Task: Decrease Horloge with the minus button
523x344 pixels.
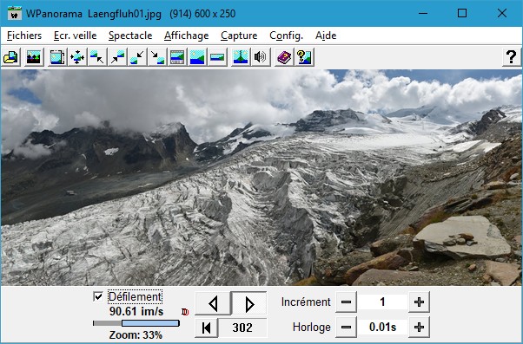Action: point(347,328)
